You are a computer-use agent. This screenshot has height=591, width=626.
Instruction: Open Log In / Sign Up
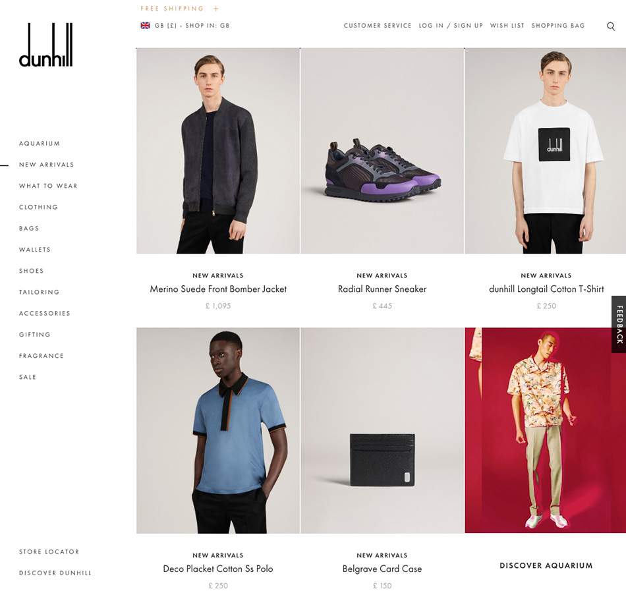(451, 26)
